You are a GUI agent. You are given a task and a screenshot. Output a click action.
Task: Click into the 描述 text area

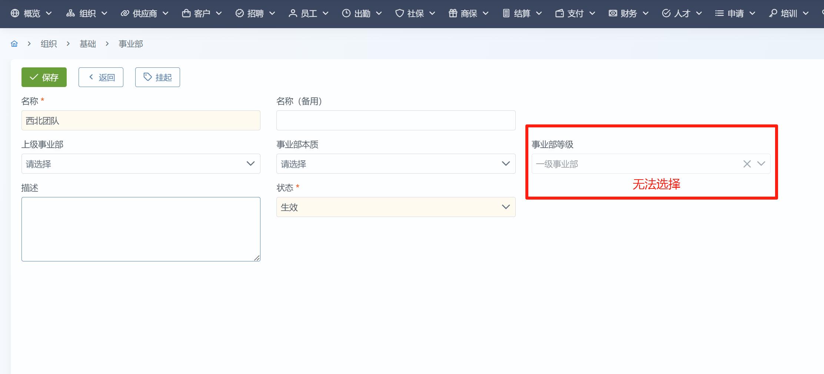click(x=141, y=229)
